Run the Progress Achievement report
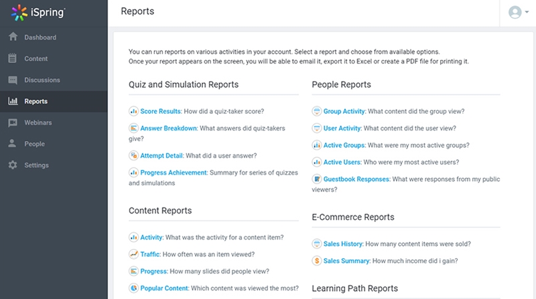 tap(174, 173)
